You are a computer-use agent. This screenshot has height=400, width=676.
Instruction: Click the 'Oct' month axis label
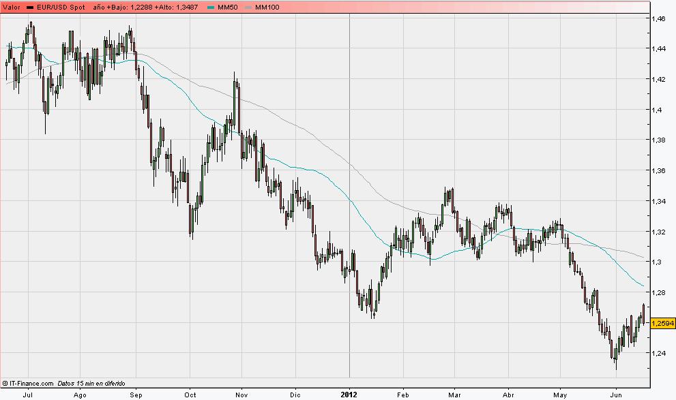click(190, 395)
